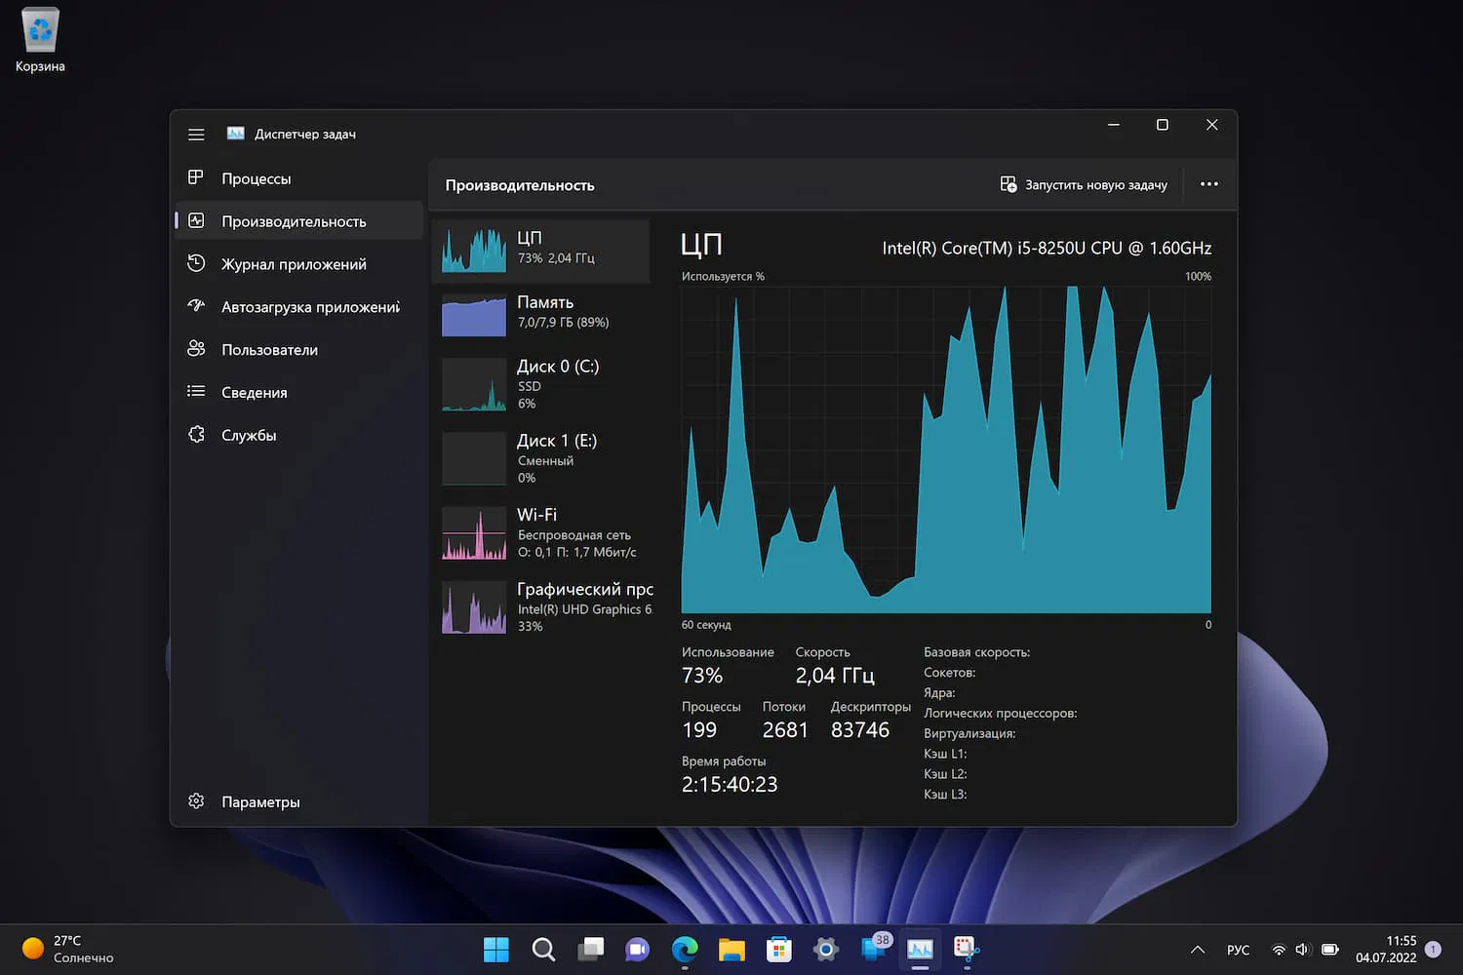Click Запустить новую задачу button
The image size is (1463, 975).
tap(1084, 184)
